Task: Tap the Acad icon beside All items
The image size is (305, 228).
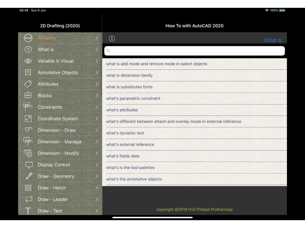Action: point(28,38)
